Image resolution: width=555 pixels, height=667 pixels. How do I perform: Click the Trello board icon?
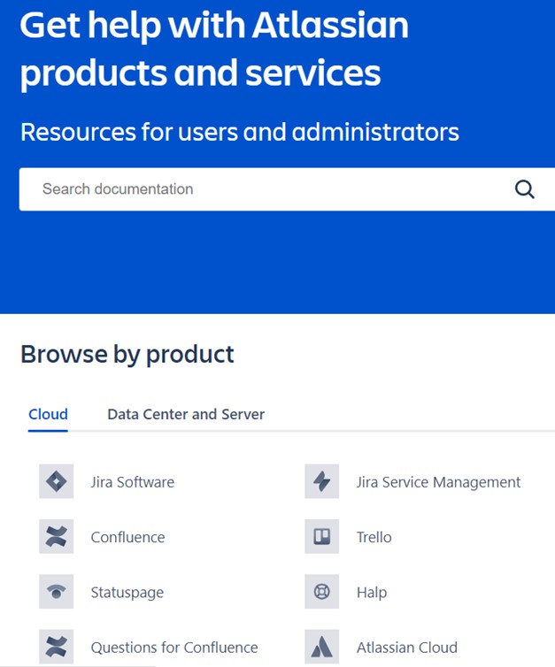(x=322, y=536)
